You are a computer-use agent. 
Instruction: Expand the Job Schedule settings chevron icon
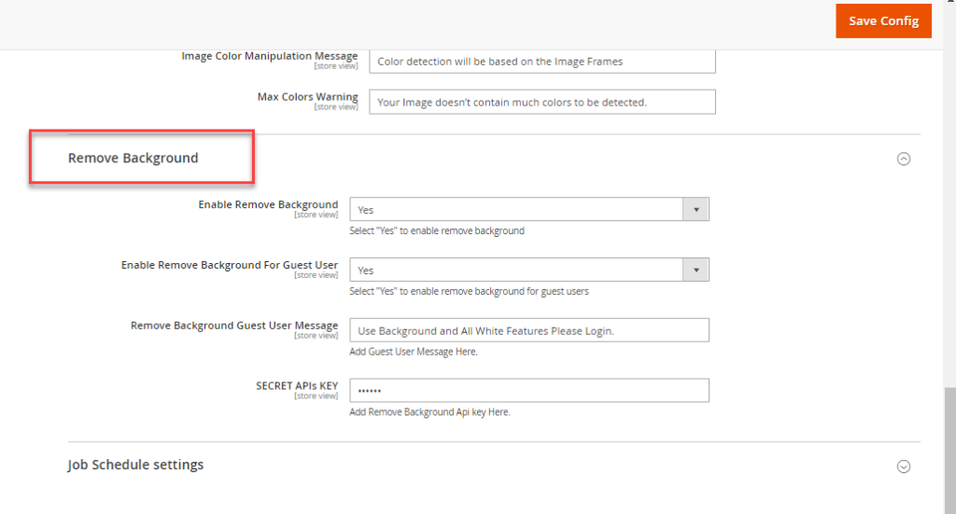(903, 466)
